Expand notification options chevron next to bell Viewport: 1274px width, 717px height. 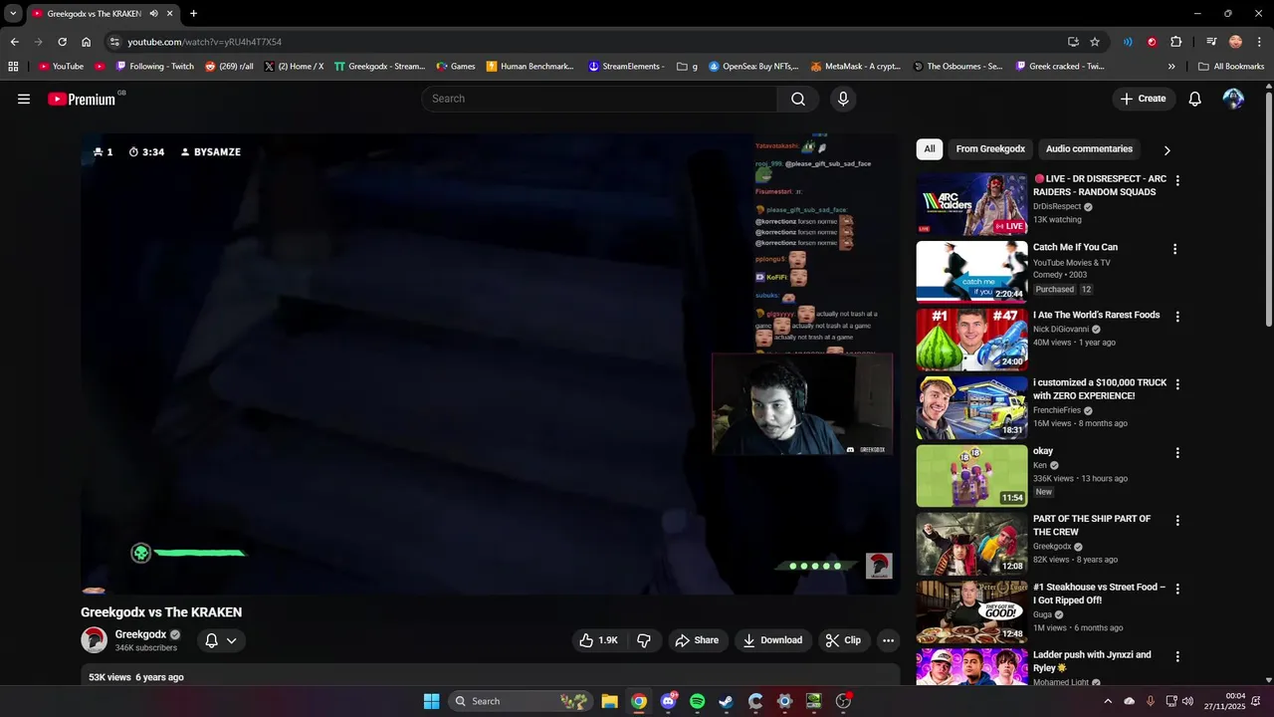point(231,640)
